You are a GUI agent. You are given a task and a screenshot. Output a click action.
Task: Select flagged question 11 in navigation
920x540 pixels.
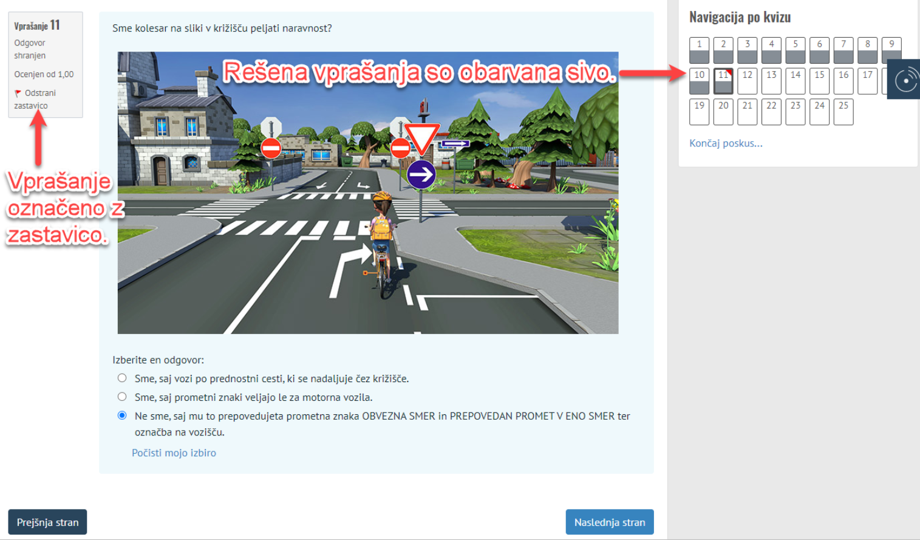pos(723,81)
